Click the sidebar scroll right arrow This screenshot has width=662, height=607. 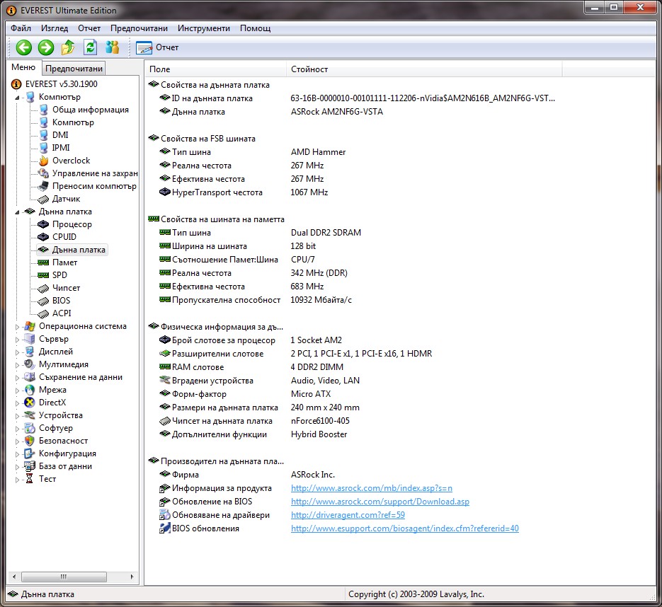coord(132,577)
